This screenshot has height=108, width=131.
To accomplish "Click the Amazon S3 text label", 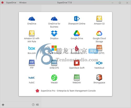I will [x=99, y=24].
